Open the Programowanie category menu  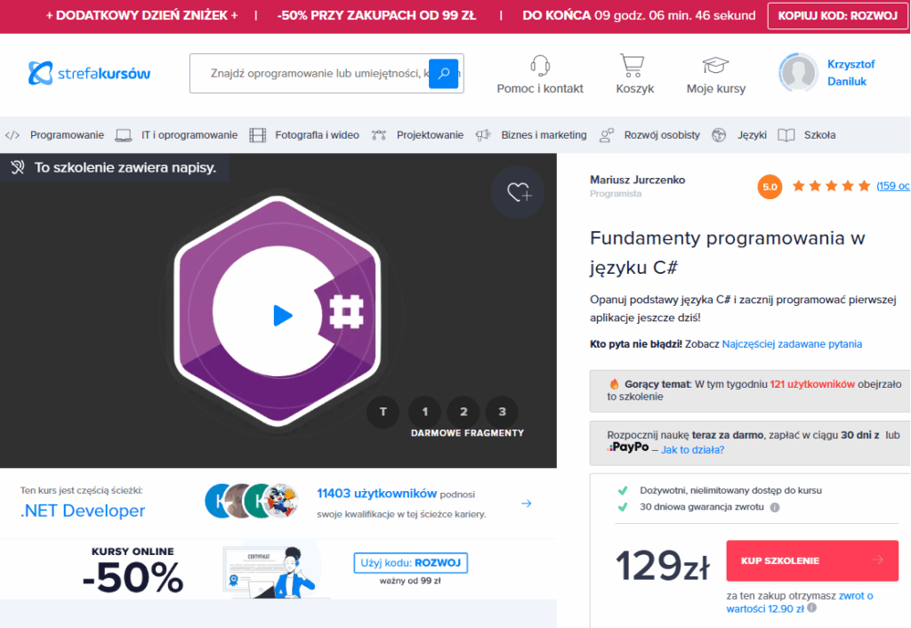tap(67, 135)
